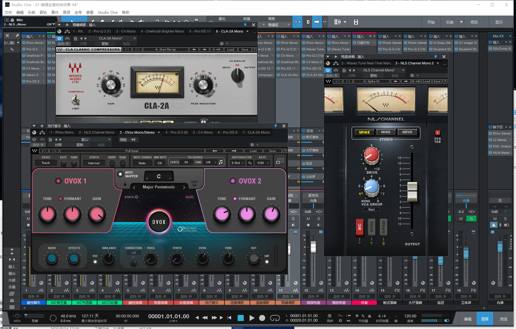Select the NEVO console button
Screen dimensions: 516x329
pyautogui.click(x=407, y=132)
